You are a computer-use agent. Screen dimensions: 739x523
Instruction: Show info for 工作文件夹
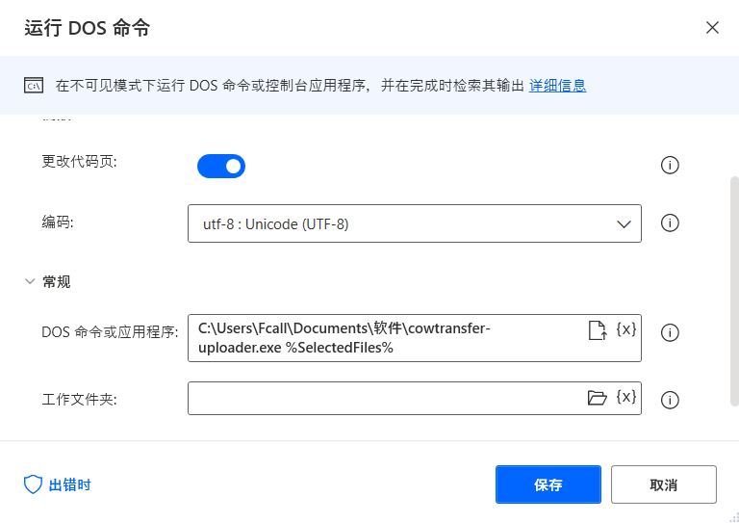(x=670, y=401)
